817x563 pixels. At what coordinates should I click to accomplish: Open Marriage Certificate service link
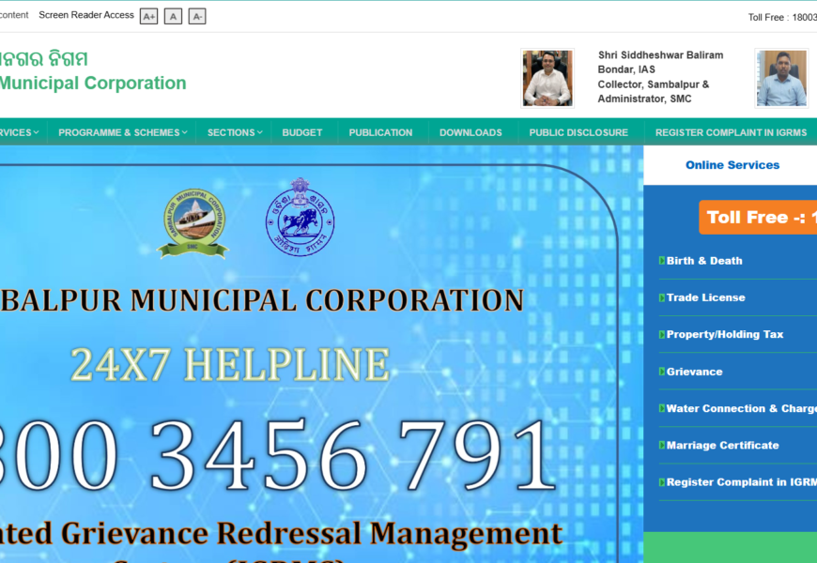pos(722,446)
